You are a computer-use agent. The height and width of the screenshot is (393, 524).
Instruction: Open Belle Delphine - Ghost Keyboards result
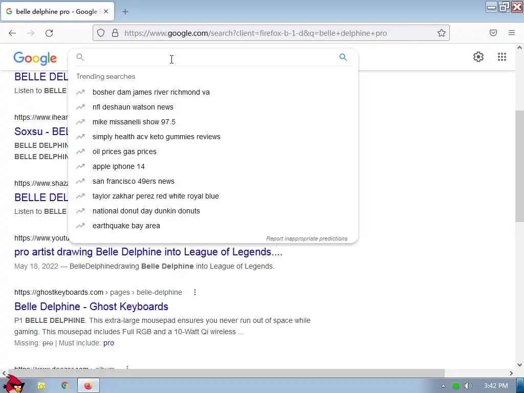coord(91,307)
